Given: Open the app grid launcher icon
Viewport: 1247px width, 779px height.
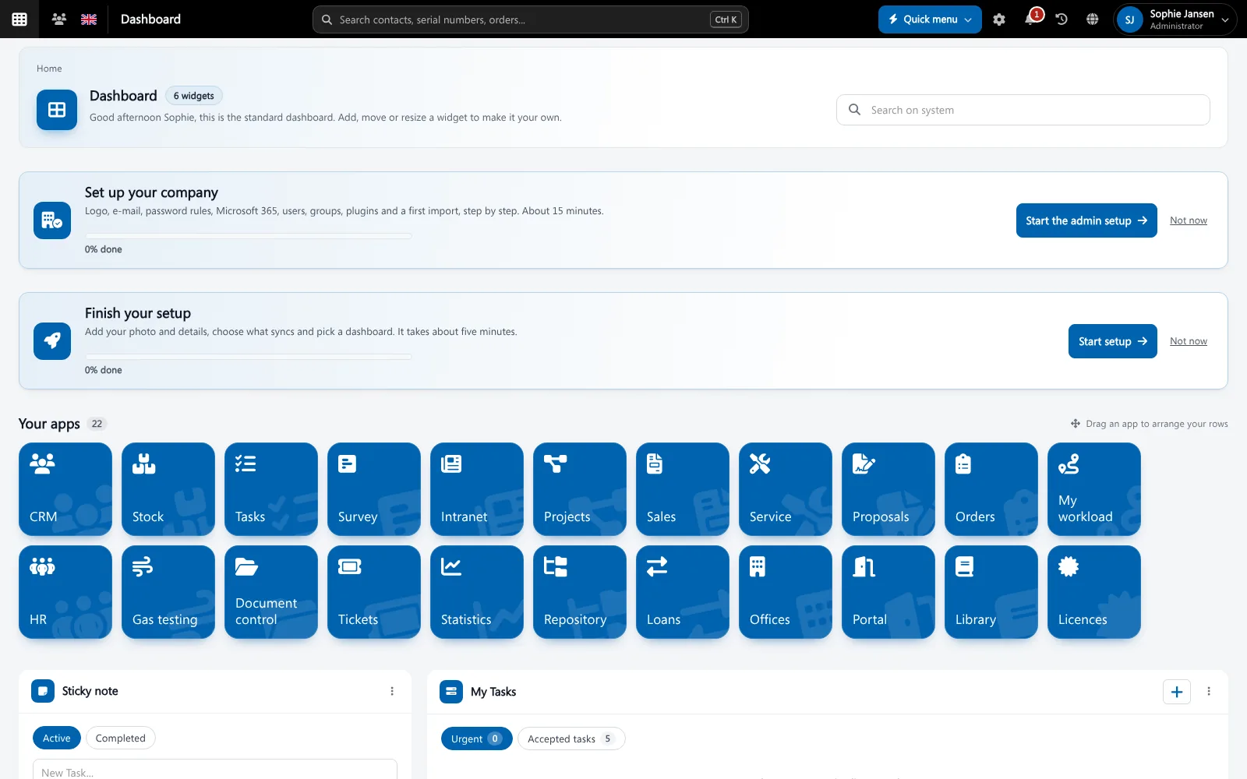Looking at the screenshot, I should point(19,19).
